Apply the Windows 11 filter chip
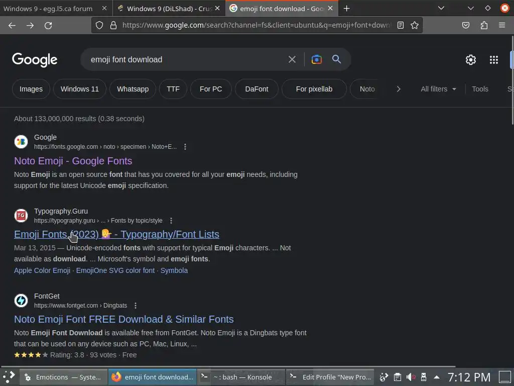This screenshot has width=514, height=386. point(80,89)
